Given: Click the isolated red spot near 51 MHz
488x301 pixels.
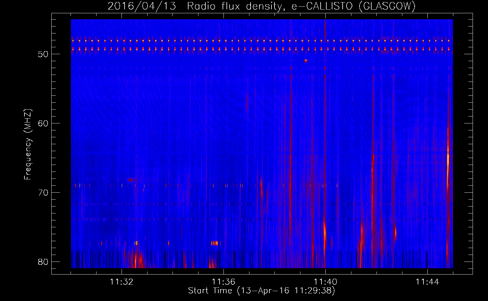Looking at the screenshot, I should click(306, 61).
